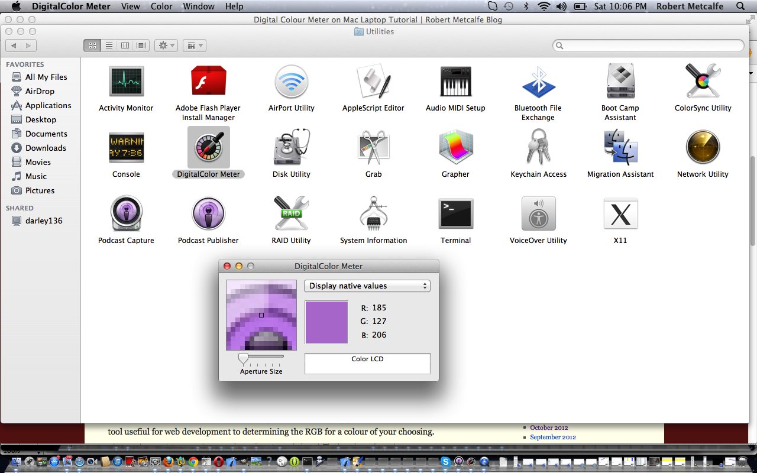Open Boot Camp Assistant icon
The width and height of the screenshot is (757, 473).
(620, 81)
